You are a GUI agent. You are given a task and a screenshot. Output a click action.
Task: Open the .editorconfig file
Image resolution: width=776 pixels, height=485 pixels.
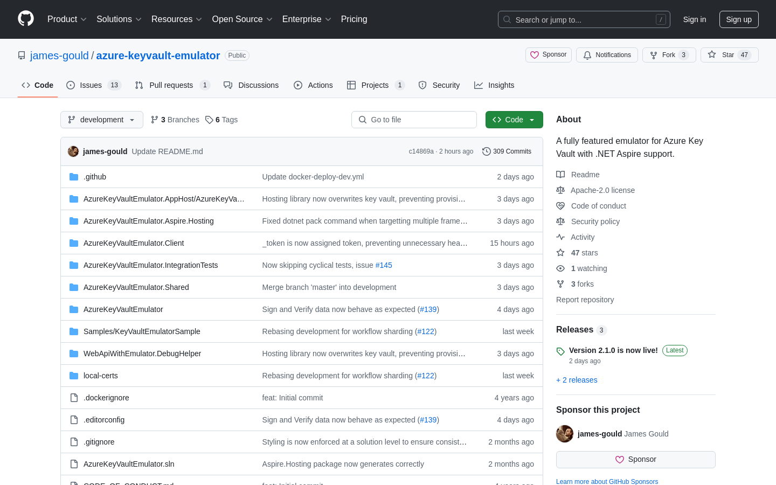pyautogui.click(x=104, y=420)
